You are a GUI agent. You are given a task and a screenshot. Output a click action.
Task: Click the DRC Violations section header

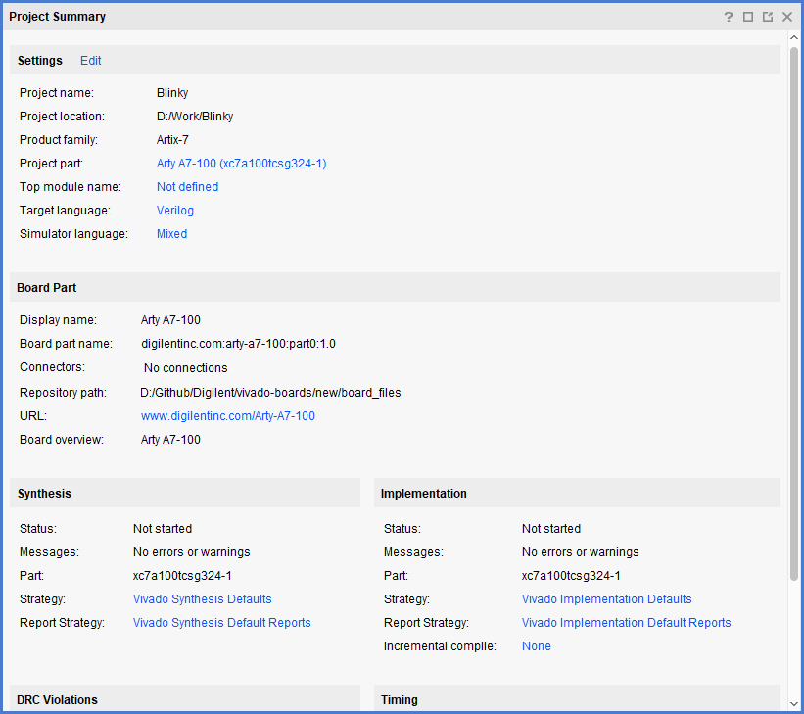(185, 698)
